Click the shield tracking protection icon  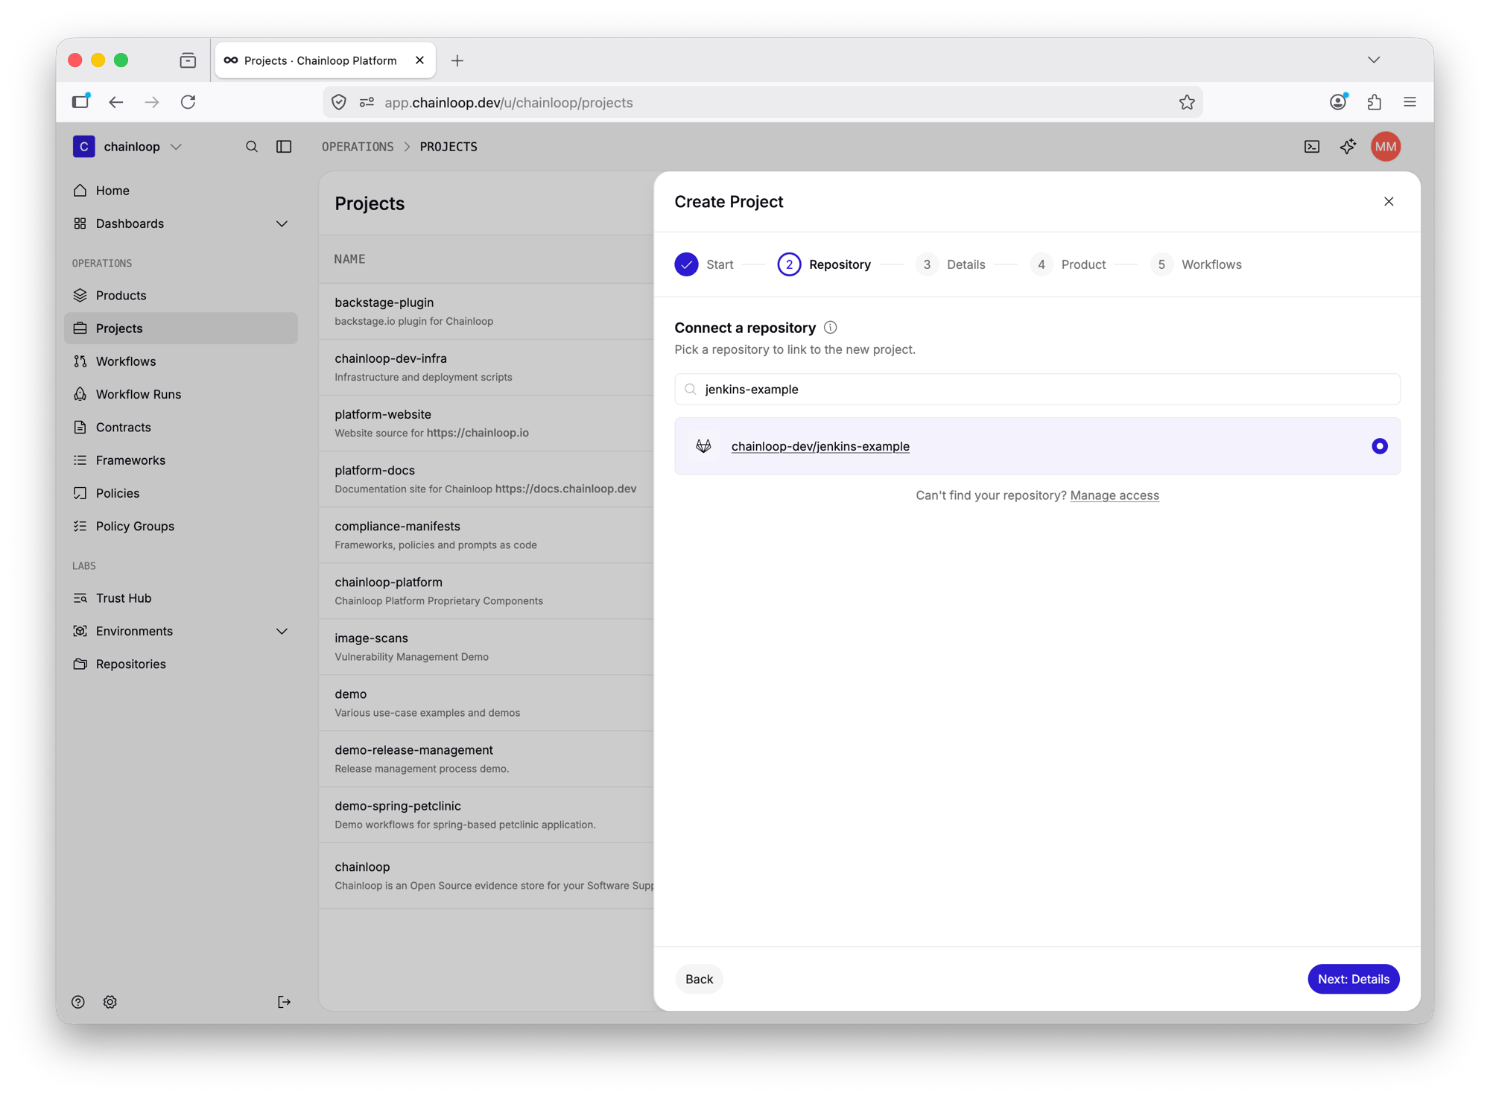tap(339, 102)
